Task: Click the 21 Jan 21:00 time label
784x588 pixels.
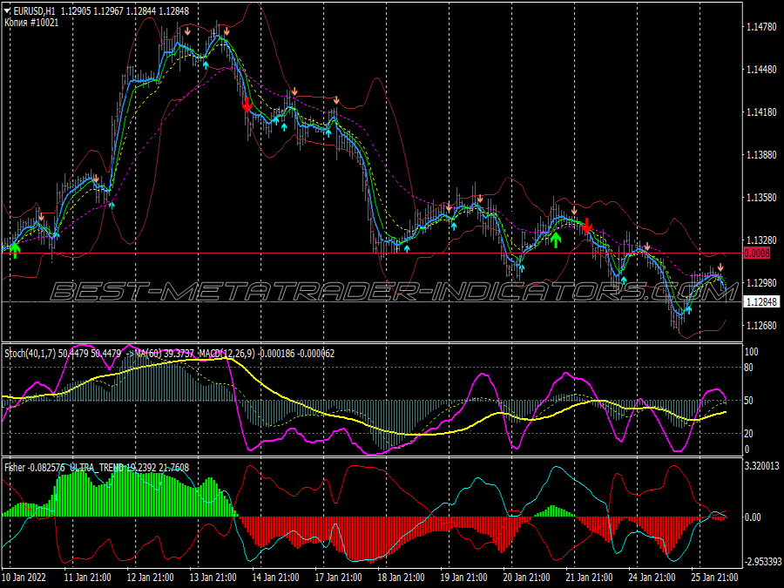Action: click(x=589, y=578)
